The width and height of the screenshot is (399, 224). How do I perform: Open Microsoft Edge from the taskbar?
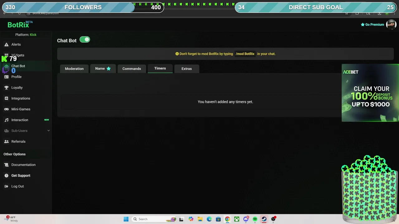tap(209, 219)
